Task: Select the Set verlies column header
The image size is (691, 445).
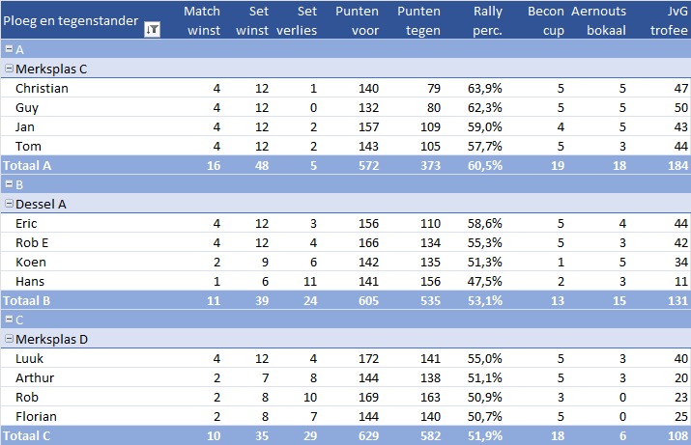Action: (x=295, y=20)
